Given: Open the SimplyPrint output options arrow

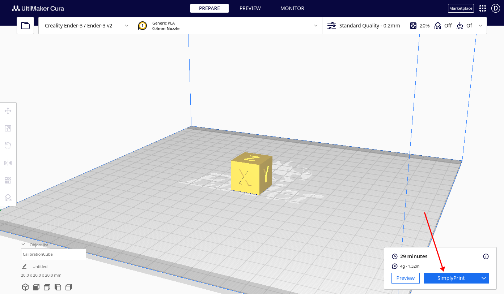Looking at the screenshot, I should coord(484,278).
